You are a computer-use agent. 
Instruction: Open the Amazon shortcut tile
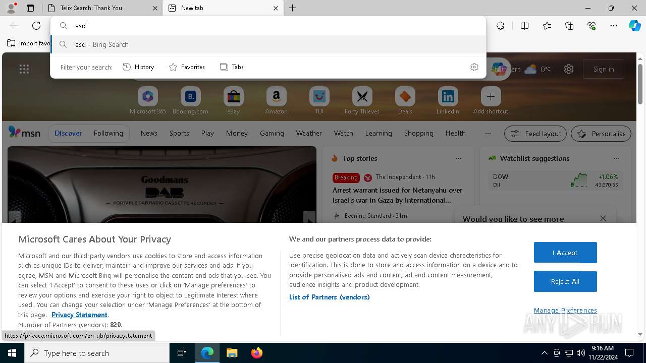(276, 101)
